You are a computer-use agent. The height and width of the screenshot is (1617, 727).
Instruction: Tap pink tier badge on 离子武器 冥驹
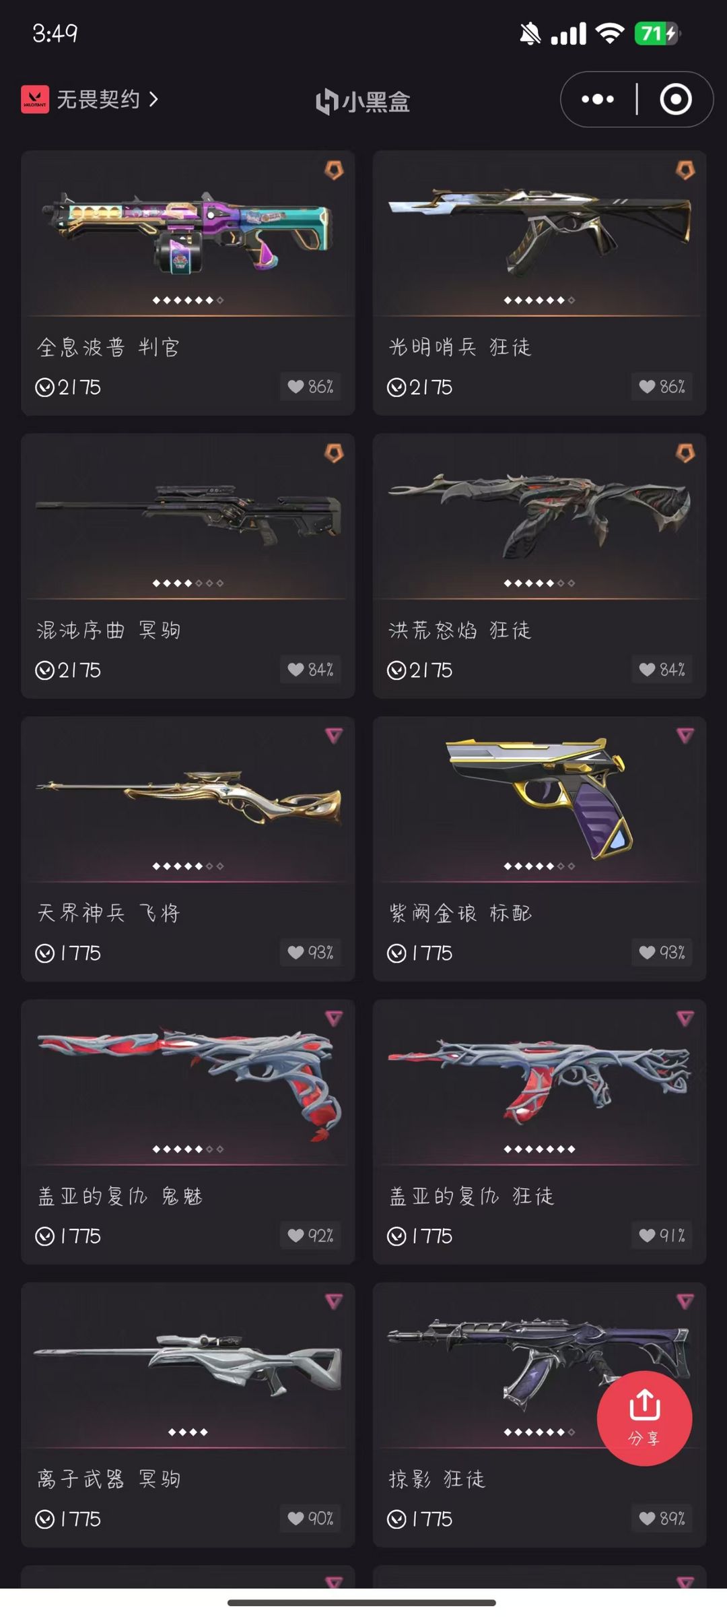pos(334,1301)
